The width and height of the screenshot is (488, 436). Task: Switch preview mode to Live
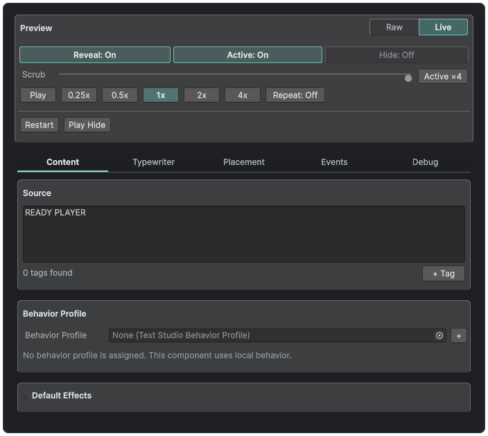click(443, 28)
